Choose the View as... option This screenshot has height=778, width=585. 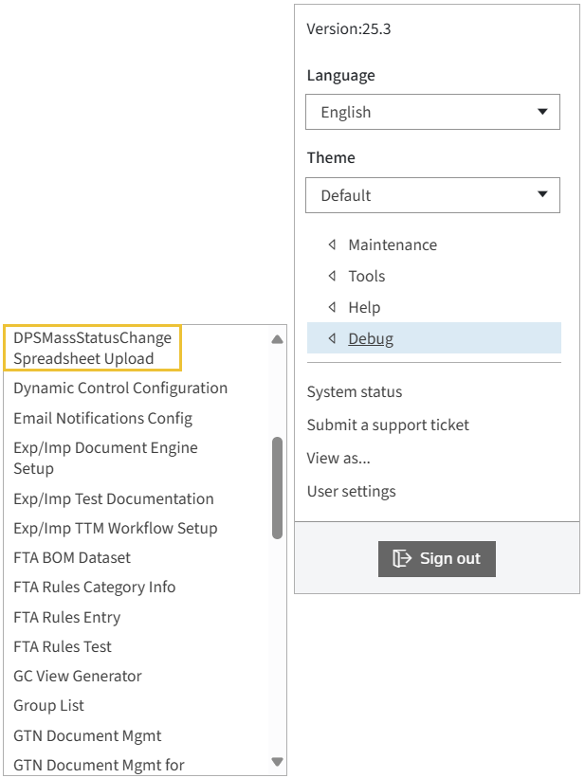(x=338, y=458)
